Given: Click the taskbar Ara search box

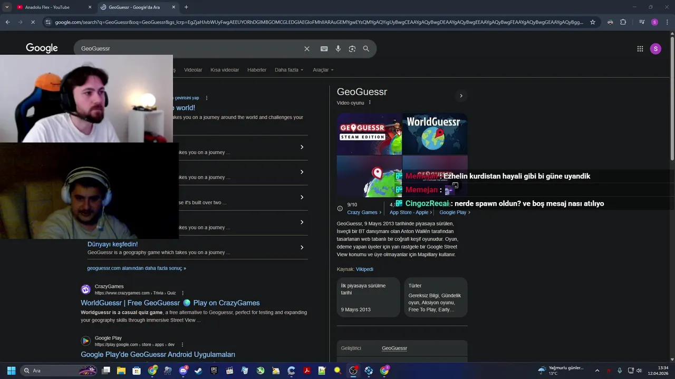Looking at the screenshot, I should [59, 371].
